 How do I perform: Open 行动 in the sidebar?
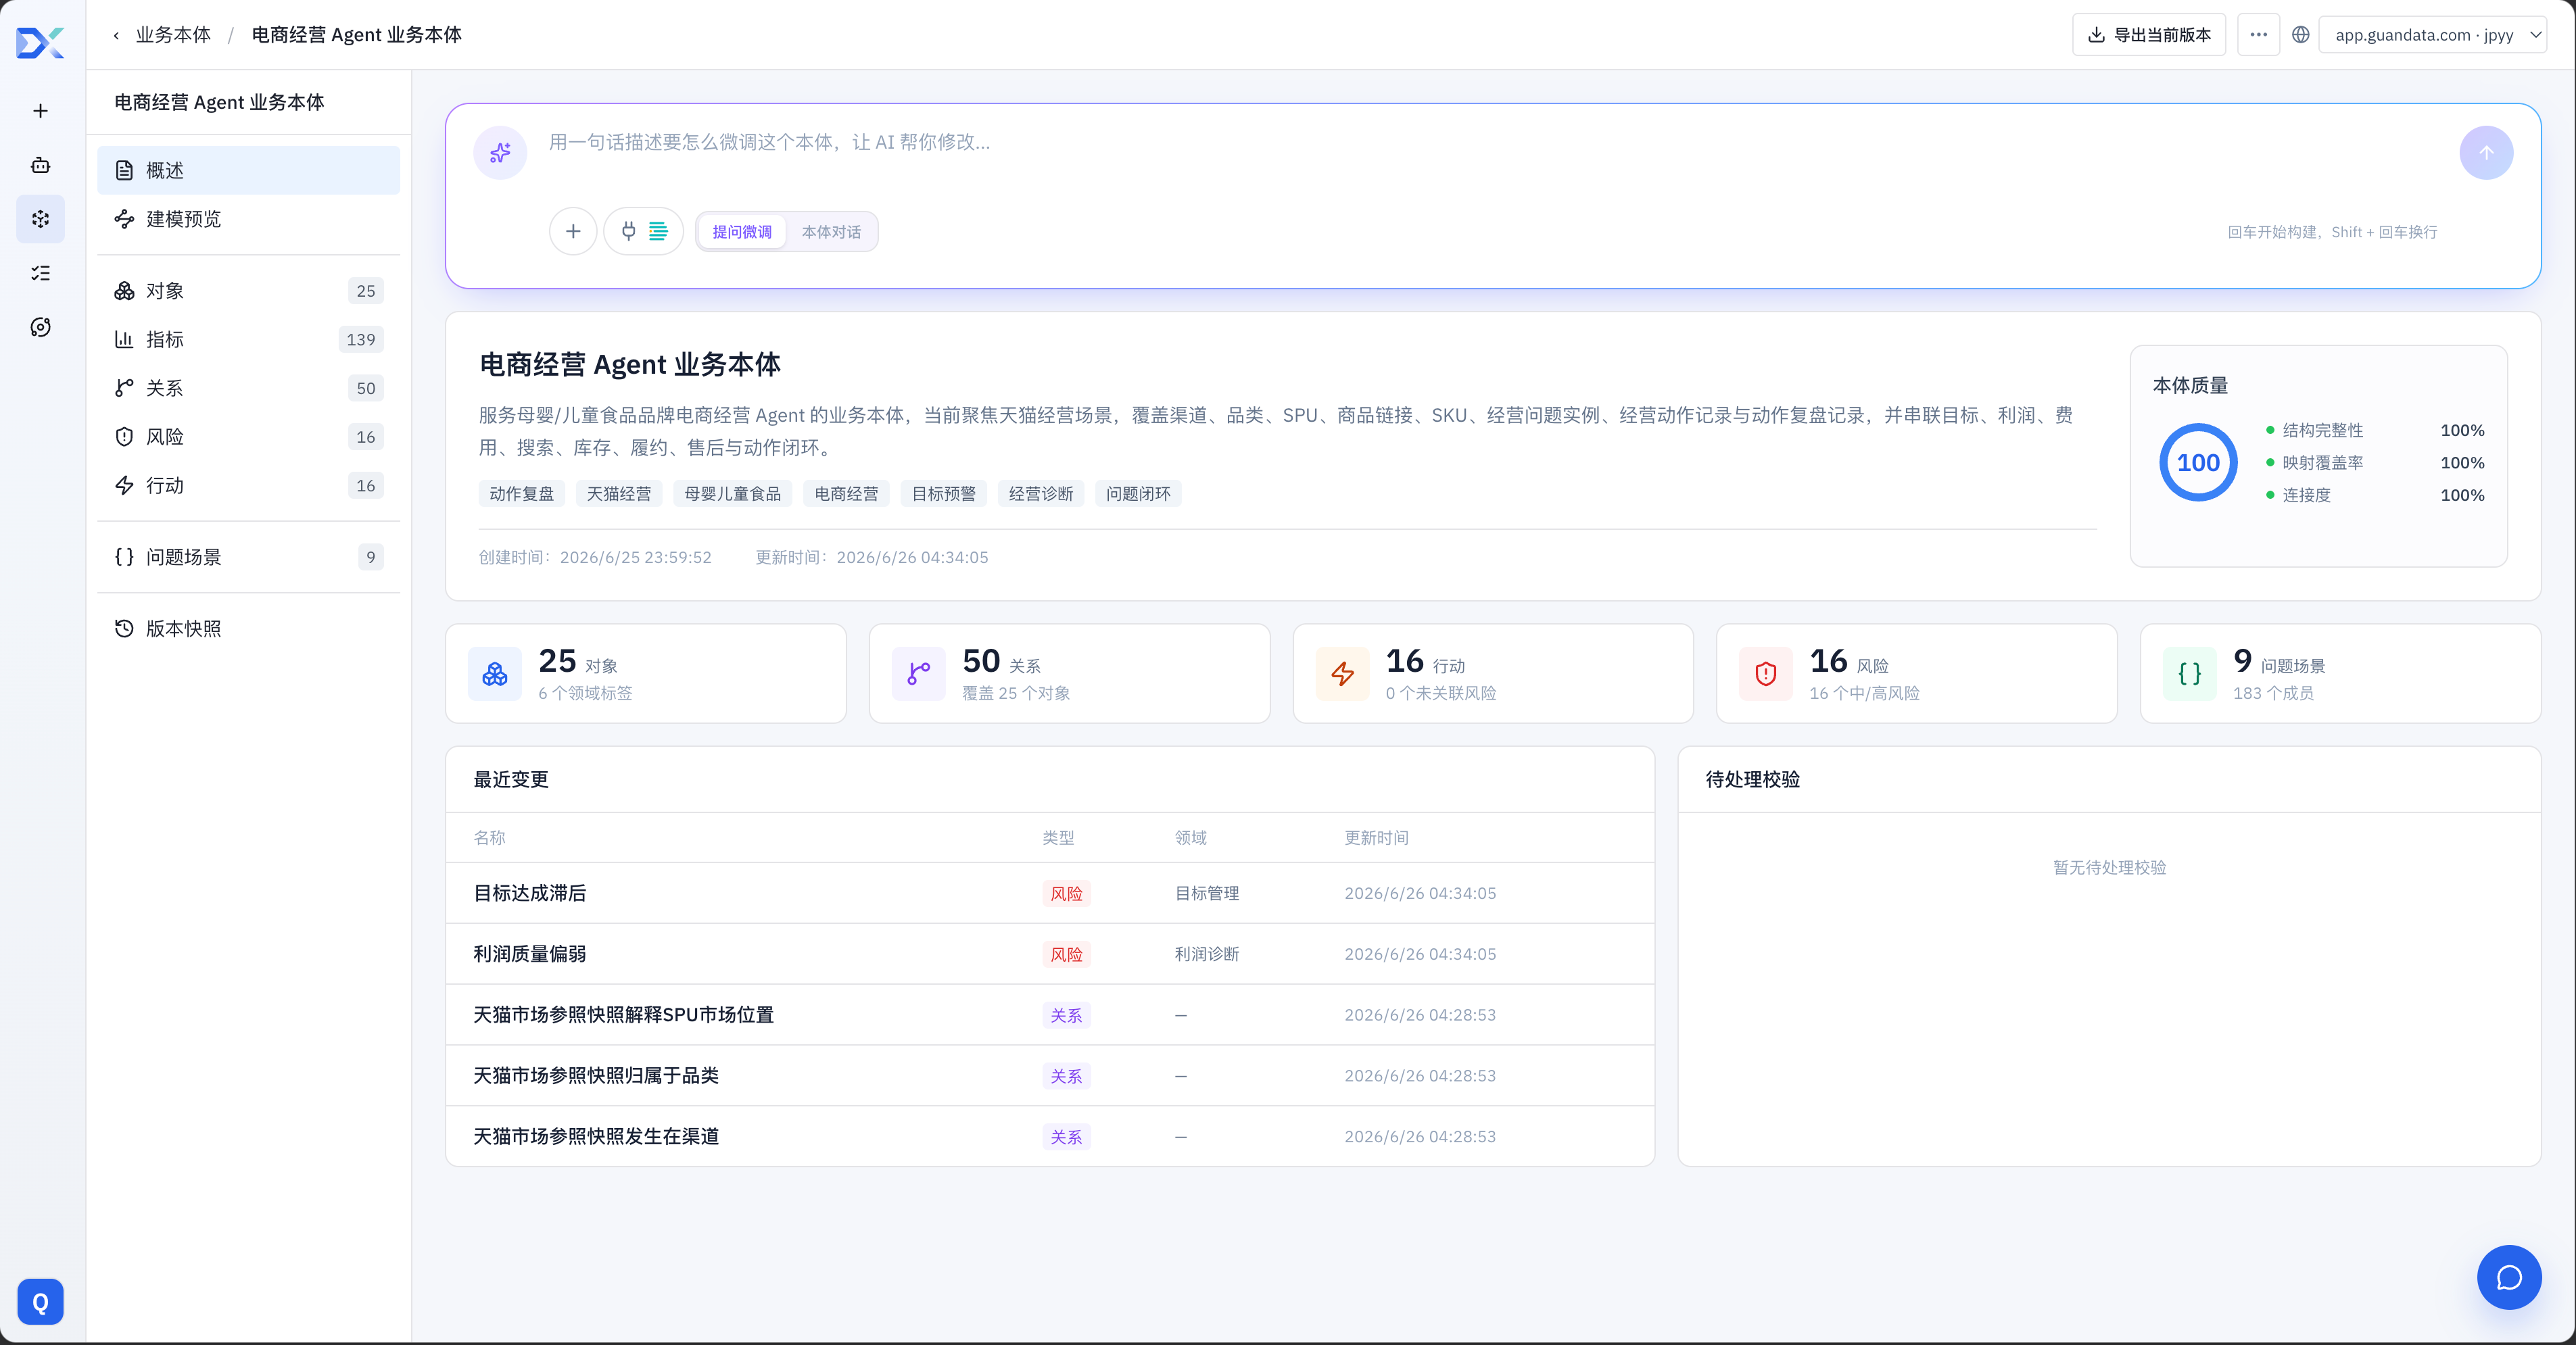[x=248, y=486]
